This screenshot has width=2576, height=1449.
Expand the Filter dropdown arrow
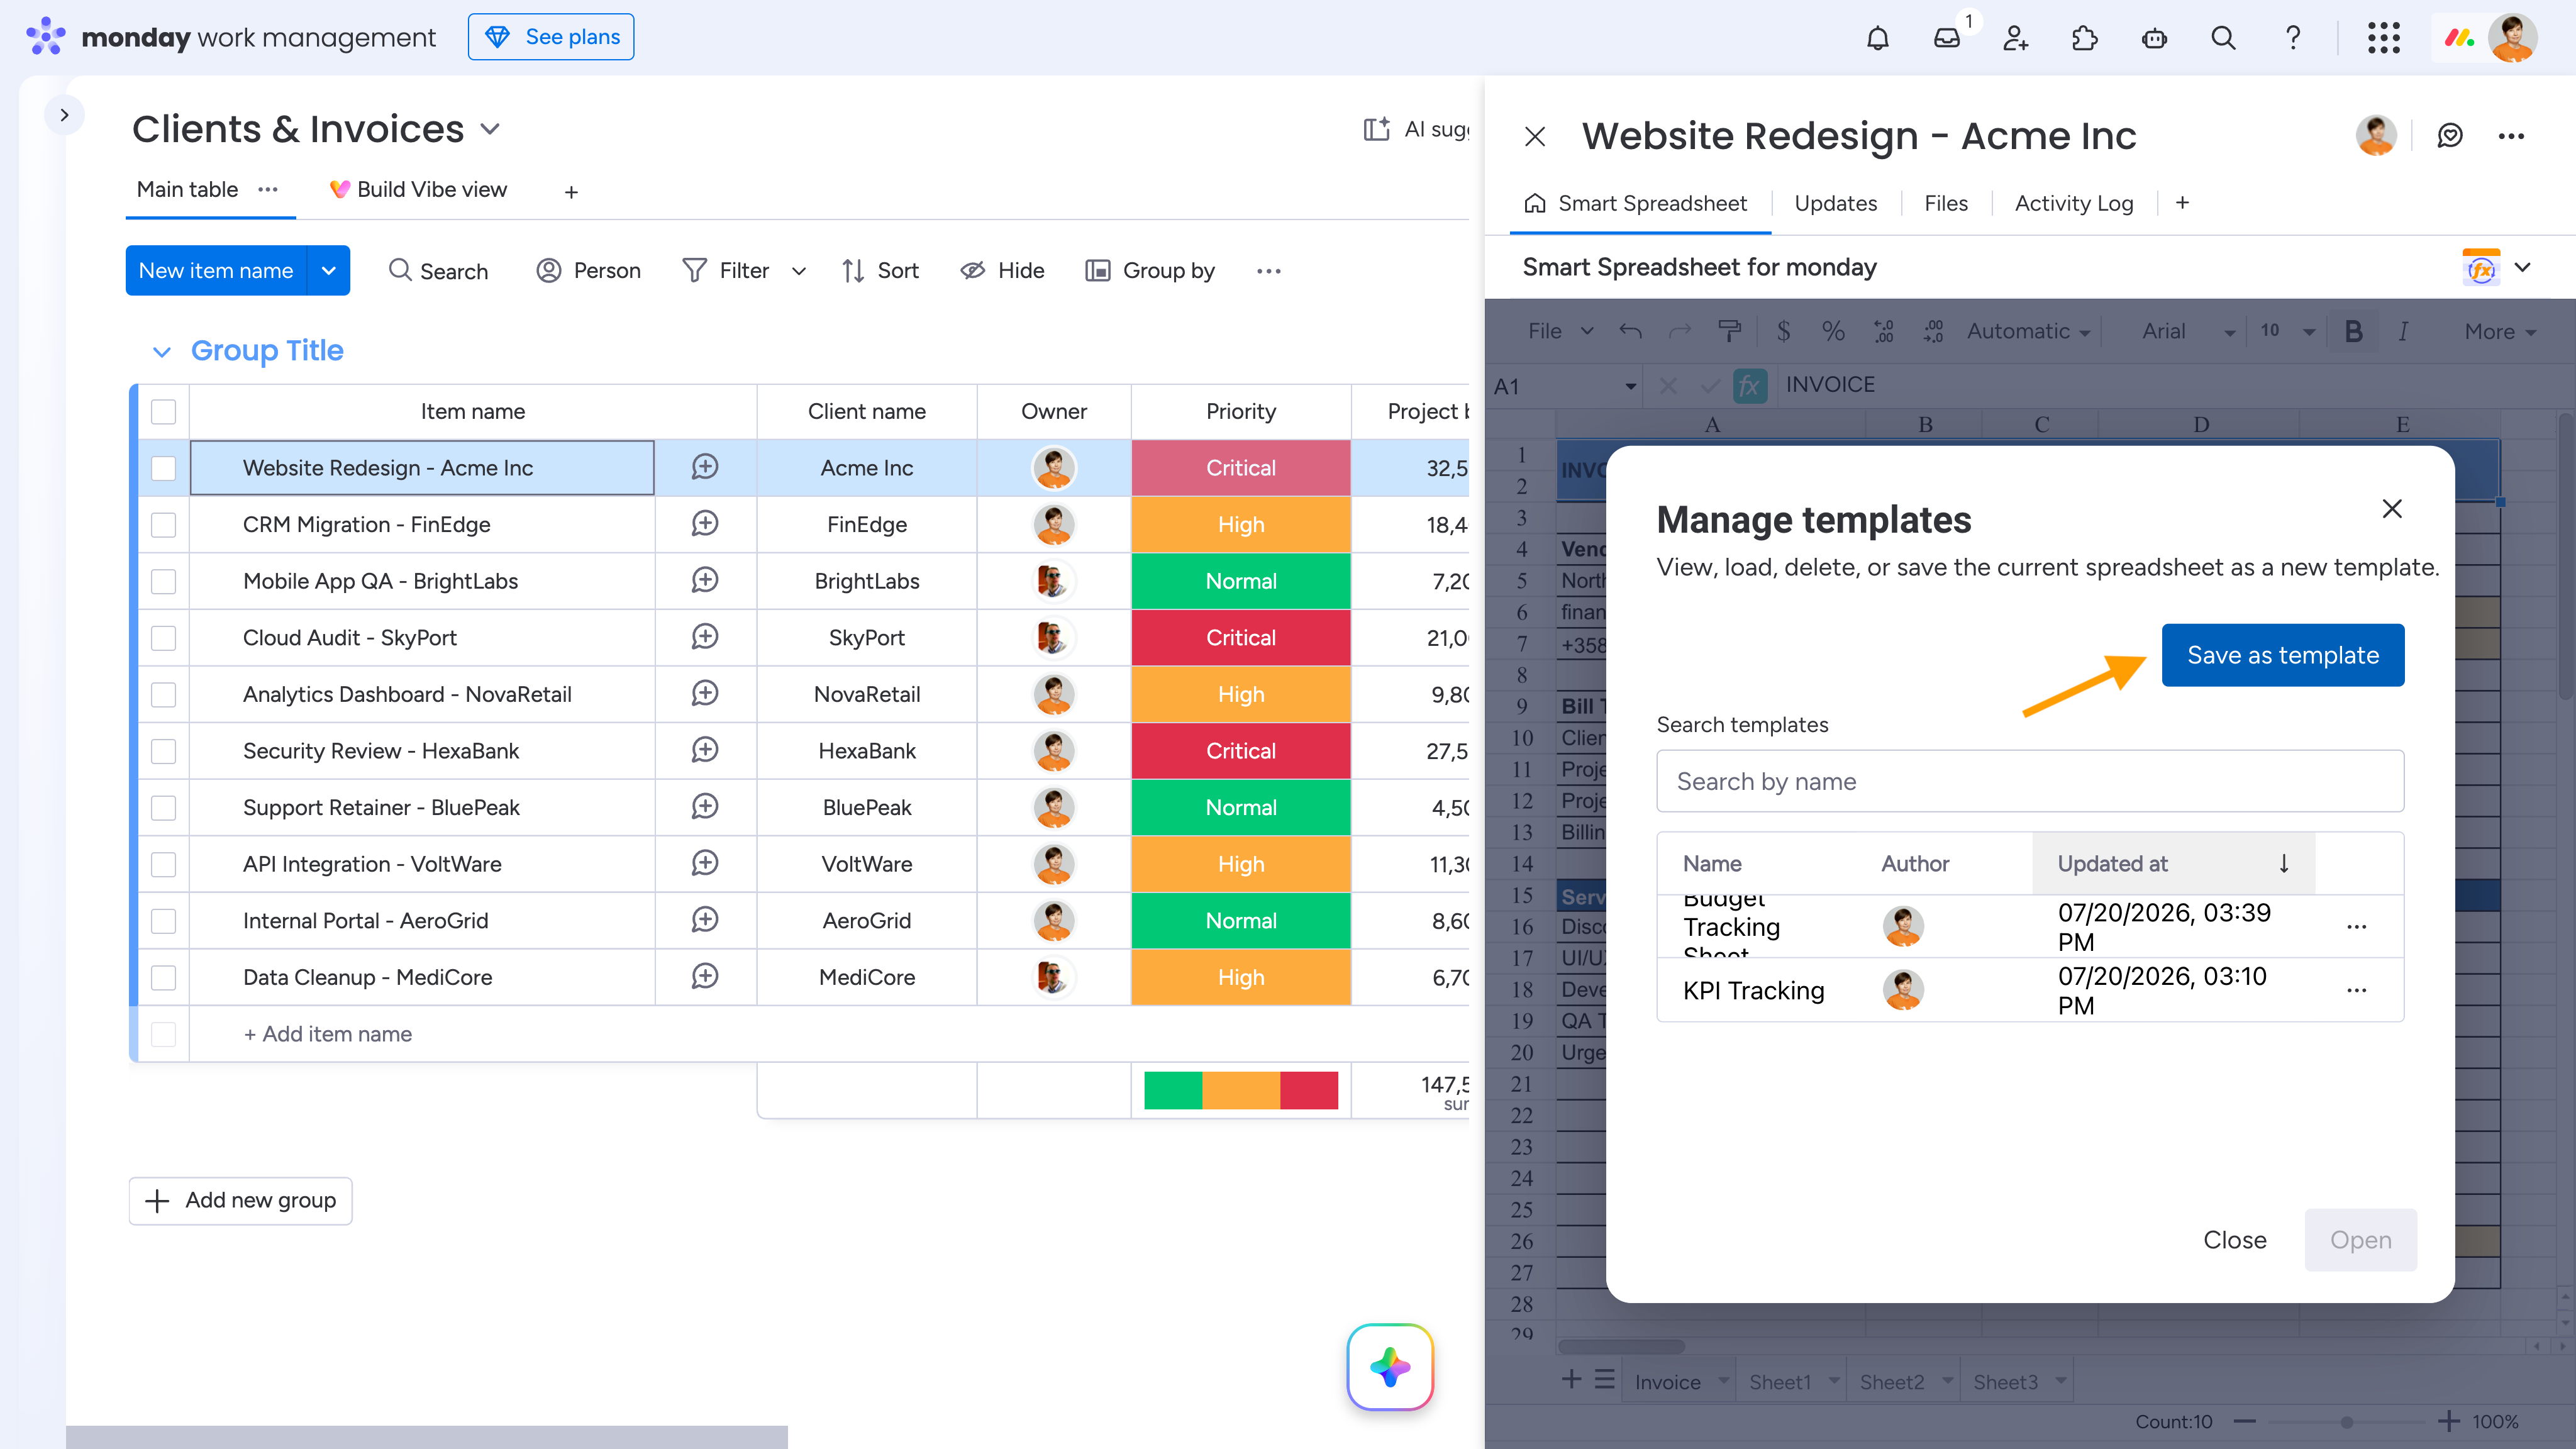[798, 271]
